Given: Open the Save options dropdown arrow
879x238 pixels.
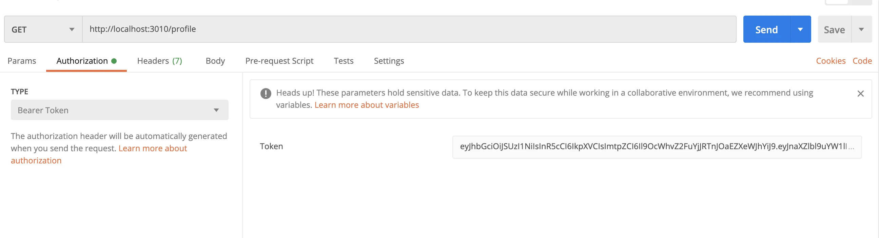Looking at the screenshot, I should [861, 29].
